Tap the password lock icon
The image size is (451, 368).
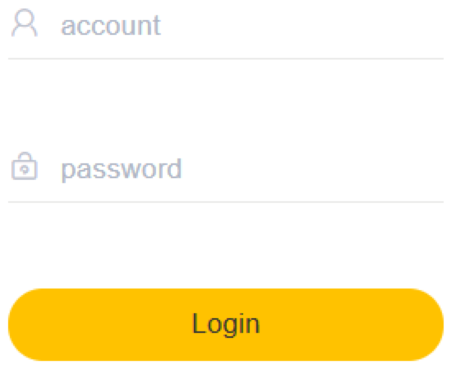(24, 166)
